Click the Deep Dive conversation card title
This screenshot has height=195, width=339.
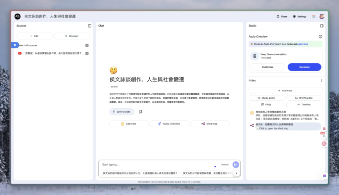pyautogui.click(x=273, y=55)
